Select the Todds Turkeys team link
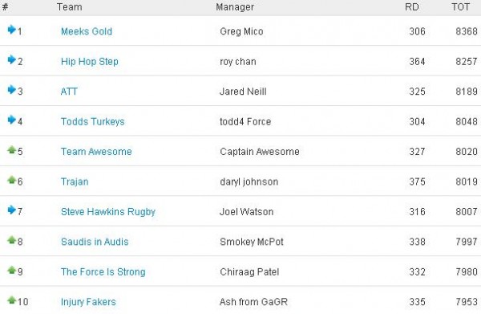Screen dimensions: 481x314 click(93, 122)
